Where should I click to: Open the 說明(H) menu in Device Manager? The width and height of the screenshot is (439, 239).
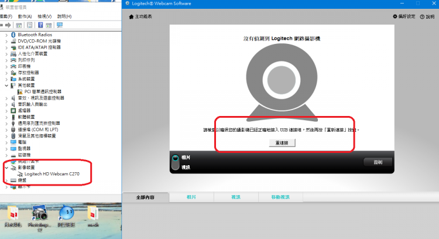[x=64, y=16]
